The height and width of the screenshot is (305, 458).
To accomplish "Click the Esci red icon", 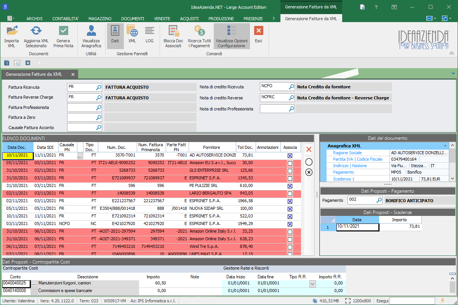I will coord(259,30).
